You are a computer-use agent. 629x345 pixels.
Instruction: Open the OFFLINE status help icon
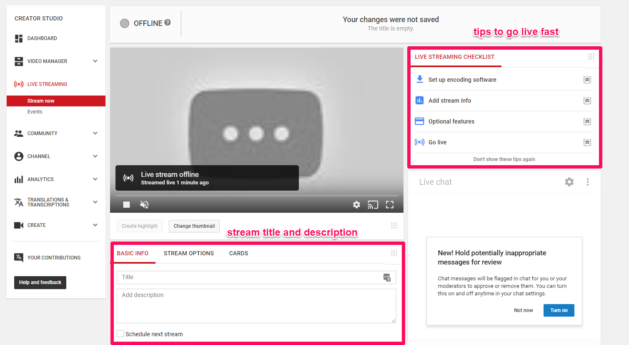168,23
